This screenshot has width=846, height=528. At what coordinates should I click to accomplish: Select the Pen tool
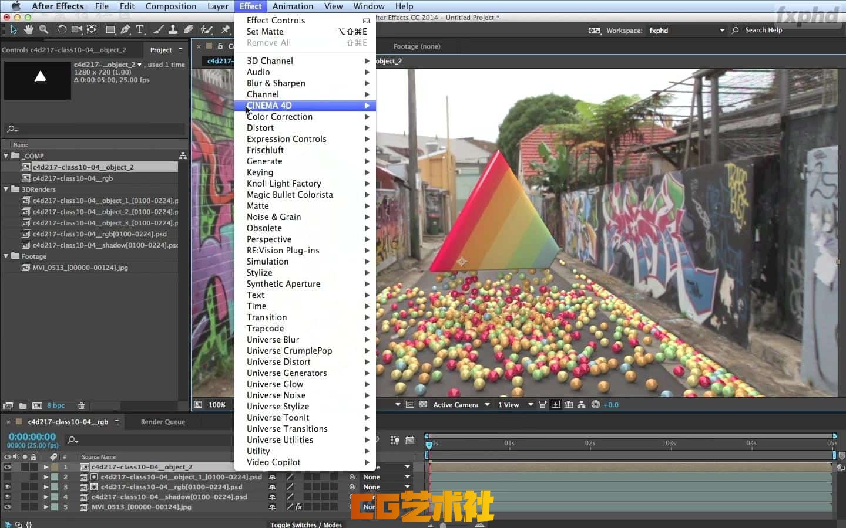[x=125, y=29]
